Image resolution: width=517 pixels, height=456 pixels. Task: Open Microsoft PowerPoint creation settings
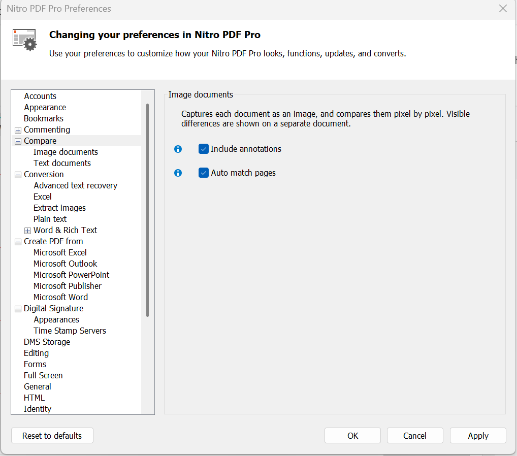71,275
